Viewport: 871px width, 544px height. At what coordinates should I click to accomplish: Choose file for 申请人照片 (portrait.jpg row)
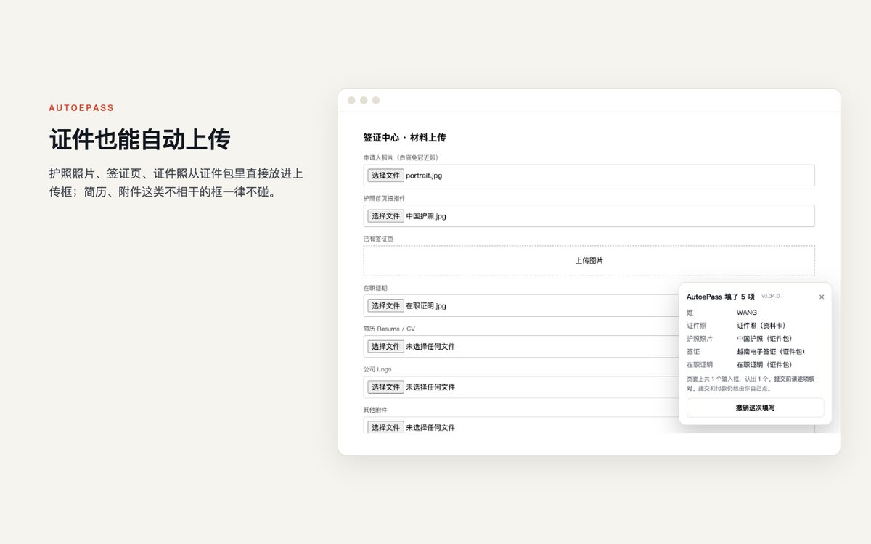tap(385, 176)
